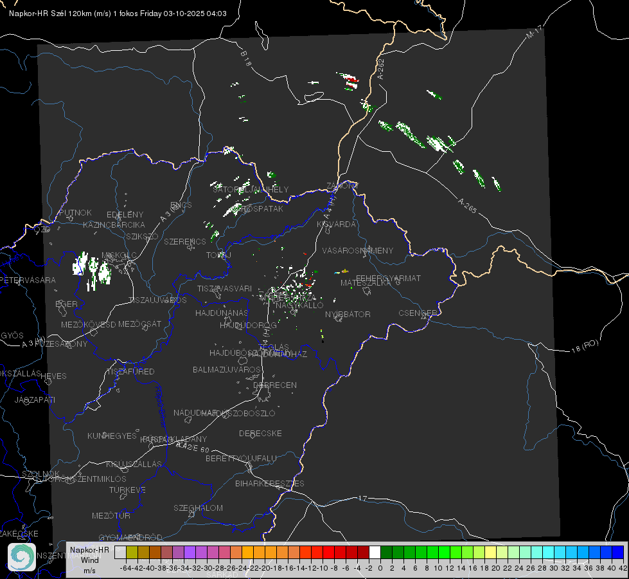The image size is (629, 579).
Task: Click the 'Napkor-HR Wind m/s' legend title
Action: [x=89, y=560]
